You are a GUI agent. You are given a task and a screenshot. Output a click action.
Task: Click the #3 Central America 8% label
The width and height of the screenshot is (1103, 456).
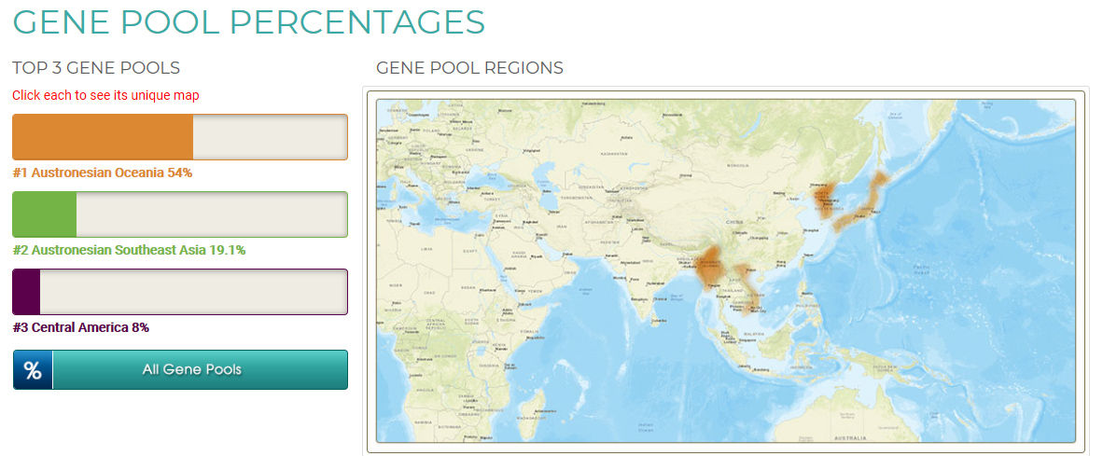[x=81, y=327]
